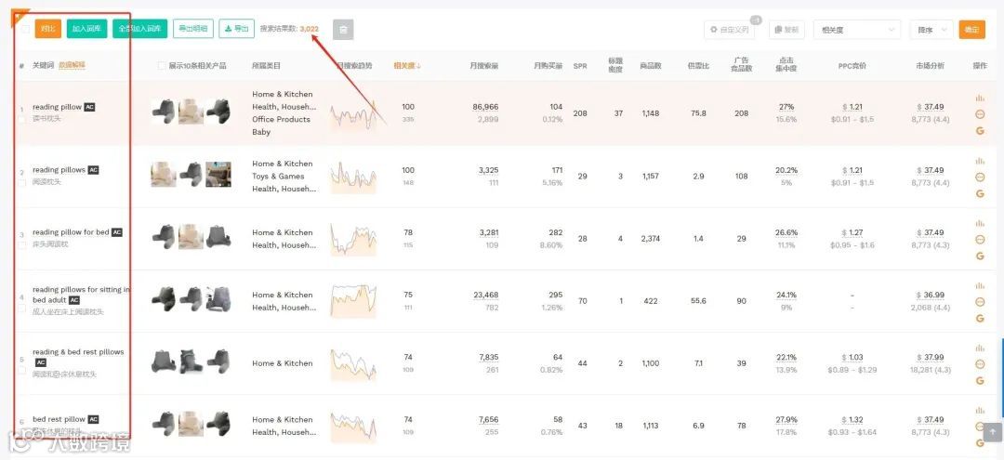1004x460 pixels.
Task: Click the orange 对比 button
Action: pyautogui.click(x=48, y=29)
